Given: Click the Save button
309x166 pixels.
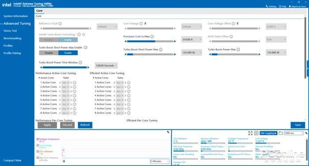Looking at the screenshot, I should coord(298,125).
